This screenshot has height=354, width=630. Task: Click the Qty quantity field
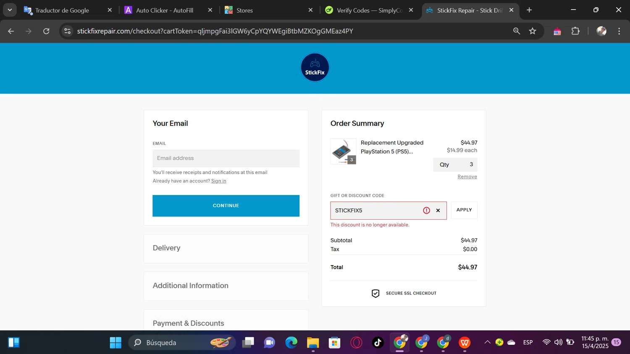click(x=455, y=164)
